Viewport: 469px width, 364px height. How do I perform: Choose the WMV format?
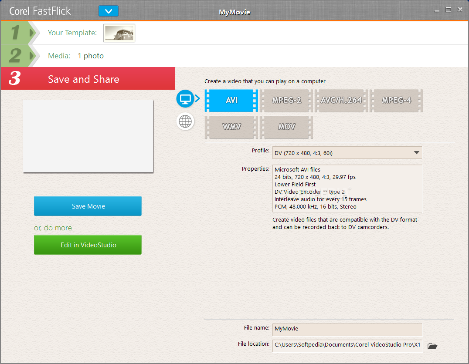[231, 127]
